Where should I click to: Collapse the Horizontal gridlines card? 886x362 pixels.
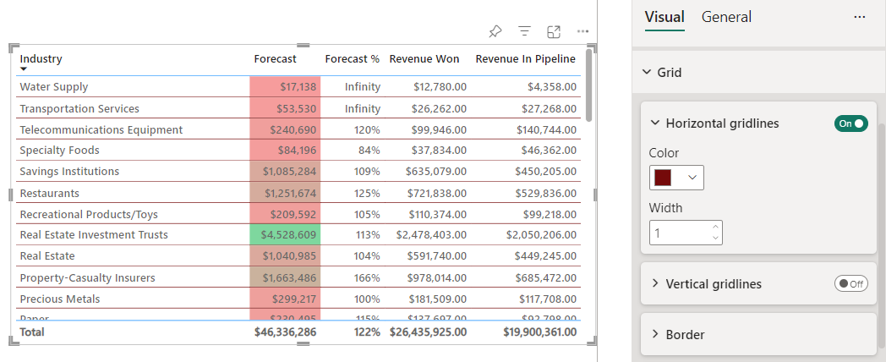(654, 123)
